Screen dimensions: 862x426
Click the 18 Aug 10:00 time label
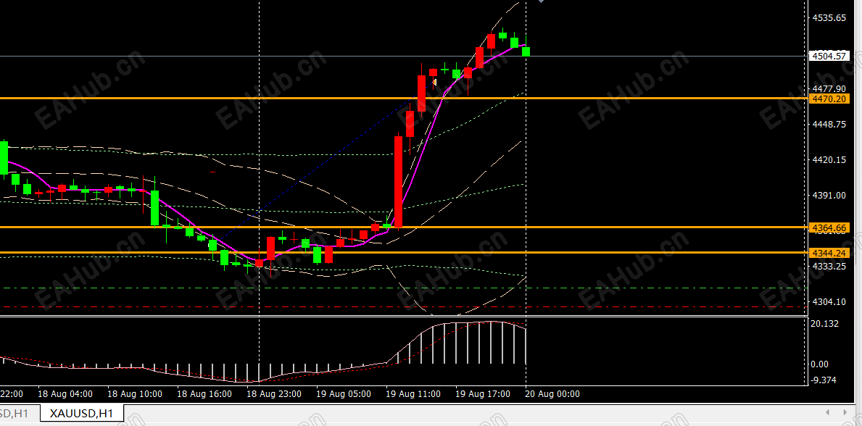click(135, 394)
